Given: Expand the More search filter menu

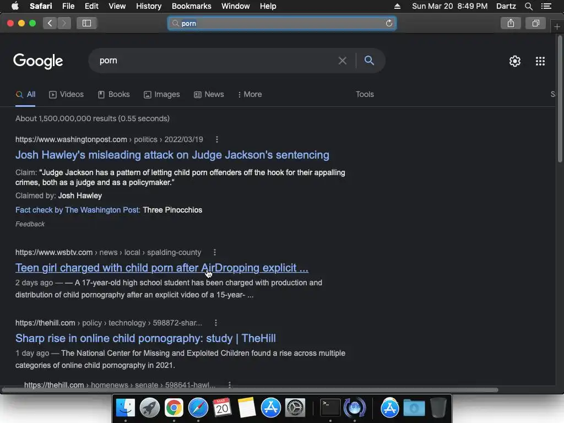Looking at the screenshot, I should click(250, 94).
